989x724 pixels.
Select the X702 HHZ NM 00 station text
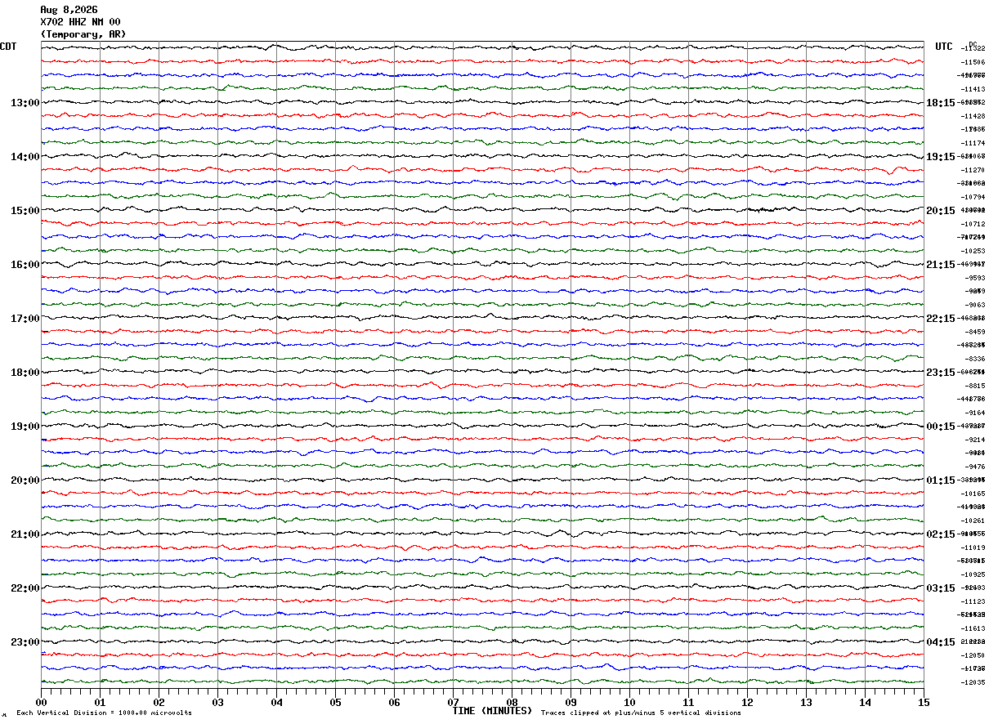pos(80,22)
